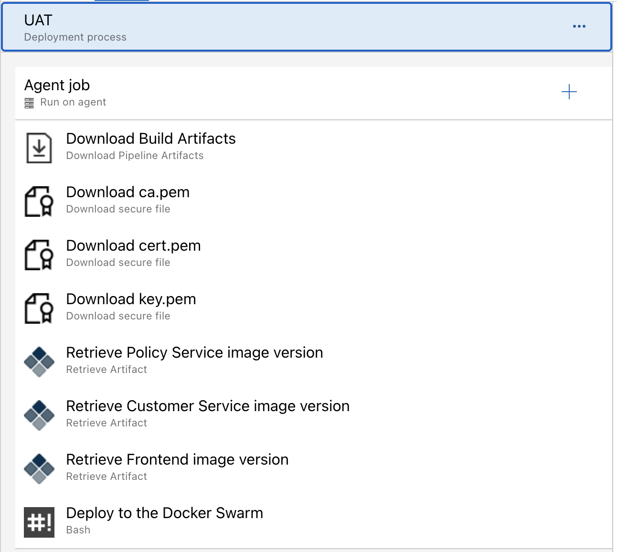Open the Deploy to the Docker Swarm task
The image size is (617, 552).
(165, 513)
